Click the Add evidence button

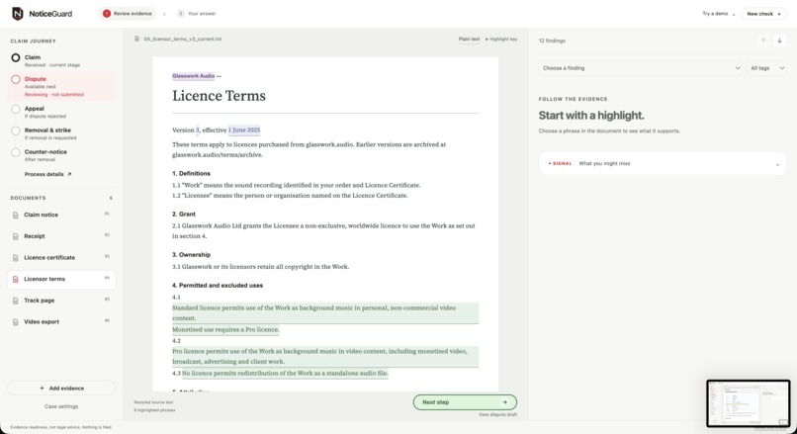point(61,389)
